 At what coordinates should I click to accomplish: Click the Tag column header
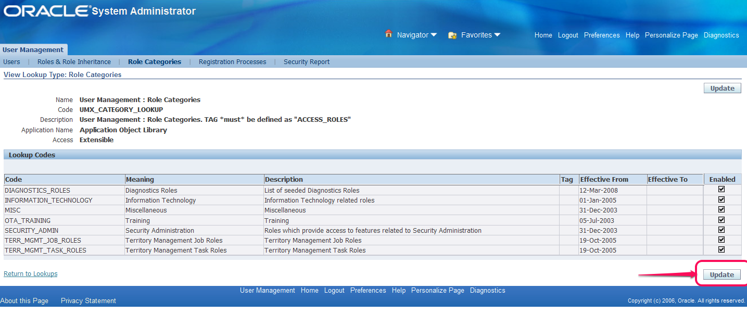[x=569, y=180]
